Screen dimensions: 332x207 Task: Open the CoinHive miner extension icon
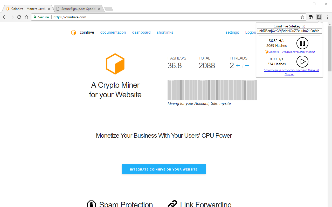pyautogui.click(x=319, y=17)
